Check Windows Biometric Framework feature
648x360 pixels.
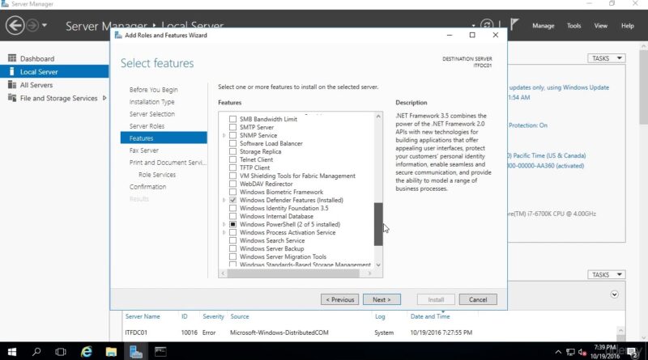click(232, 192)
